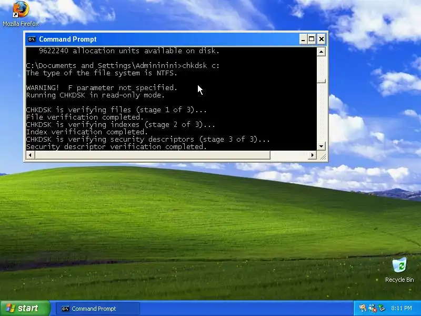Click the Command Prompt taskbar button

point(98,309)
